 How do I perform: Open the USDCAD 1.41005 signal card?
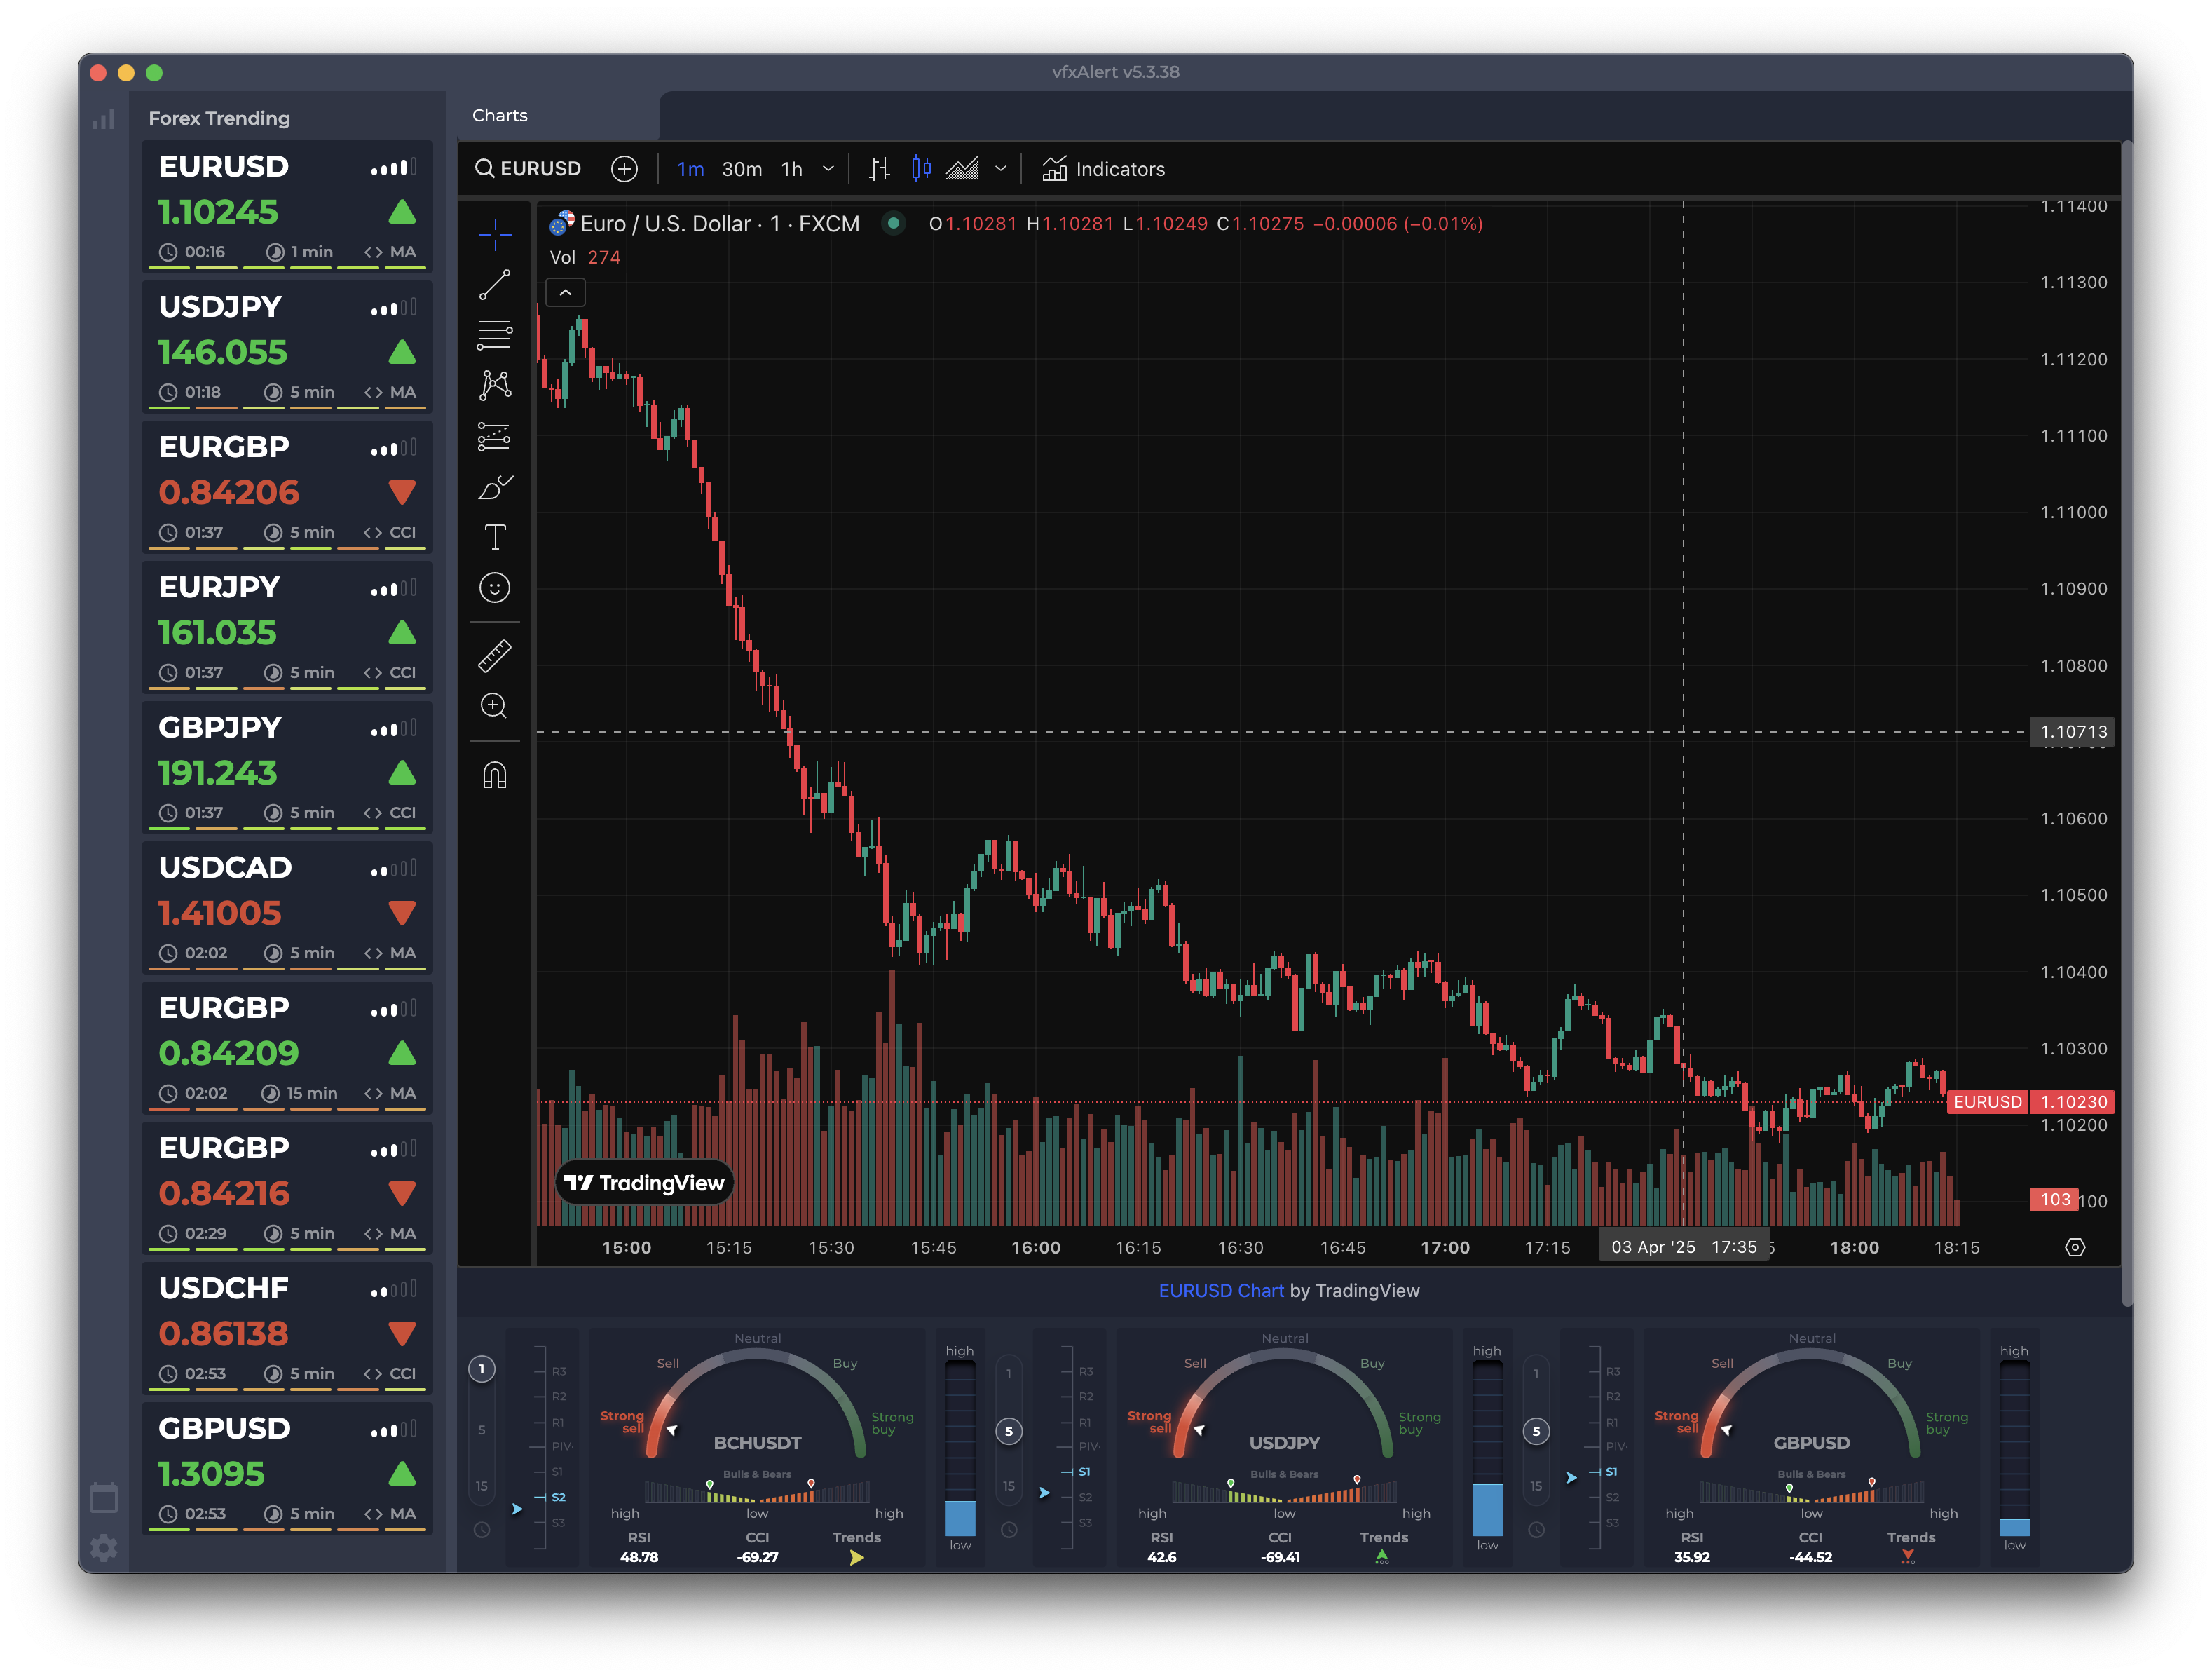[287, 908]
